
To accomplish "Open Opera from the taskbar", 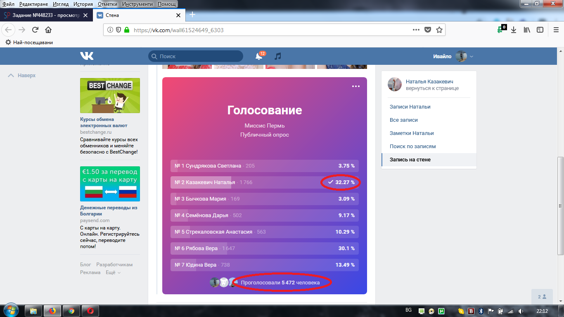I will click(90, 311).
